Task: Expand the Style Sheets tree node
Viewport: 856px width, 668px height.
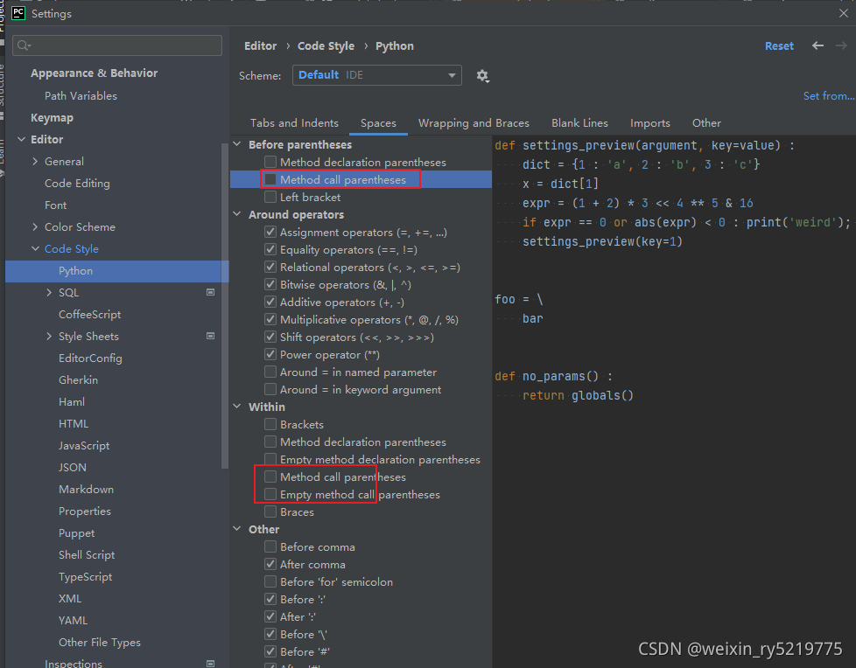Action: pos(49,336)
